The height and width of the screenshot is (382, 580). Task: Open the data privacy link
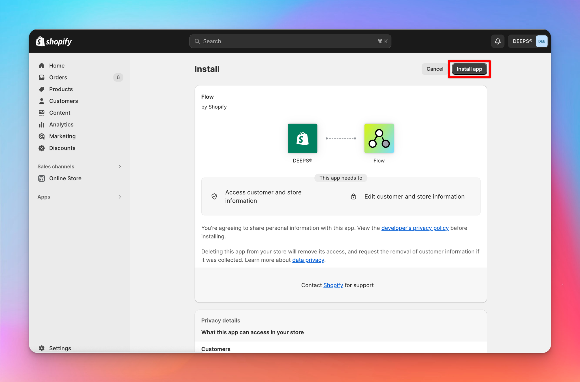(308, 260)
